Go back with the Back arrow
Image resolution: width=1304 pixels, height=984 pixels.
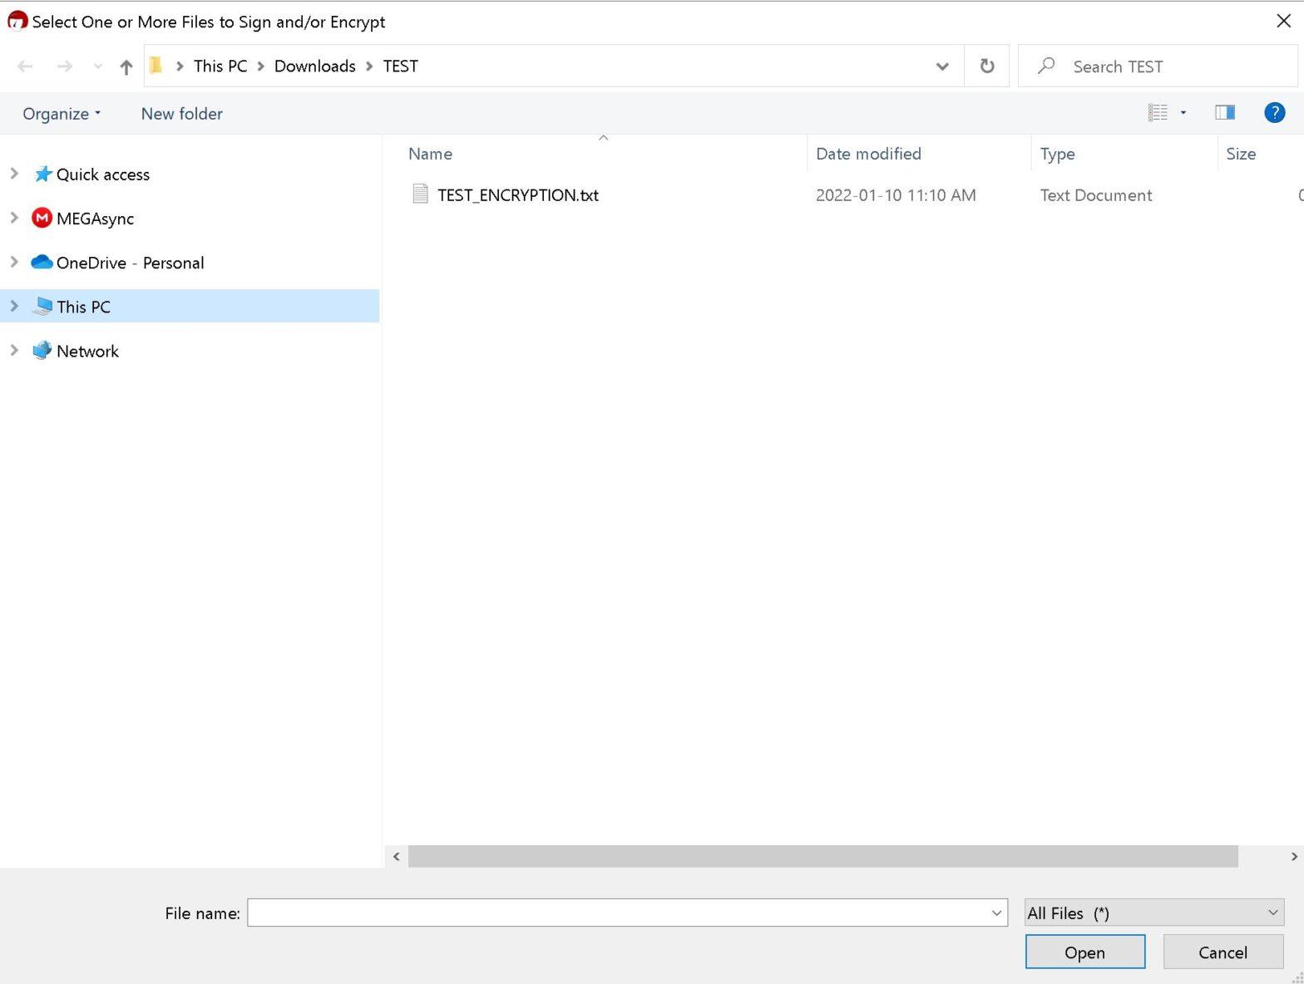(x=25, y=66)
